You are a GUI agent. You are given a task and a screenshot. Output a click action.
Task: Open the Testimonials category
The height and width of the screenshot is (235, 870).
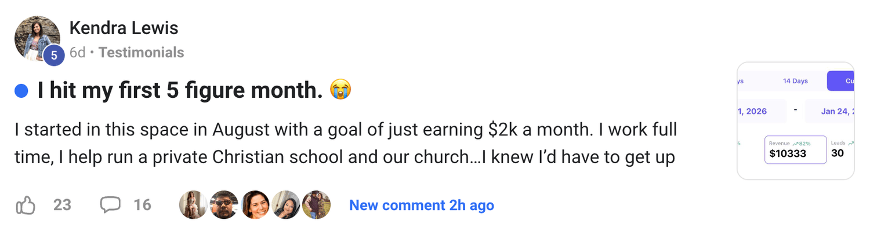(x=141, y=53)
